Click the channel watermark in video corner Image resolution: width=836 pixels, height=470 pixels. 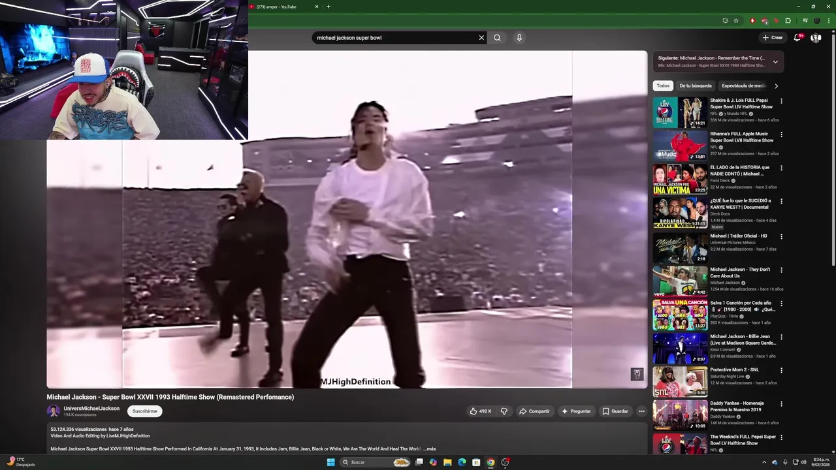click(x=637, y=374)
